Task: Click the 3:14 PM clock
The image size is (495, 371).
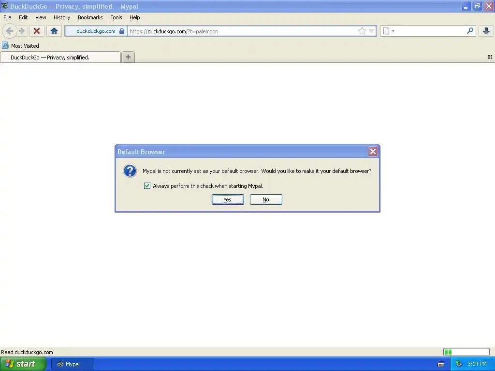Action: (x=477, y=364)
